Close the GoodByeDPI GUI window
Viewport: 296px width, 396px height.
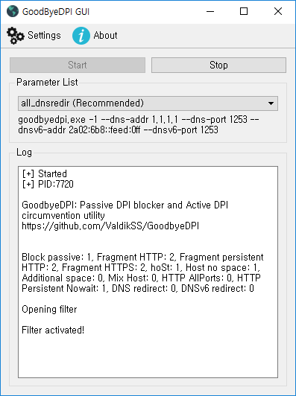pos(278,11)
